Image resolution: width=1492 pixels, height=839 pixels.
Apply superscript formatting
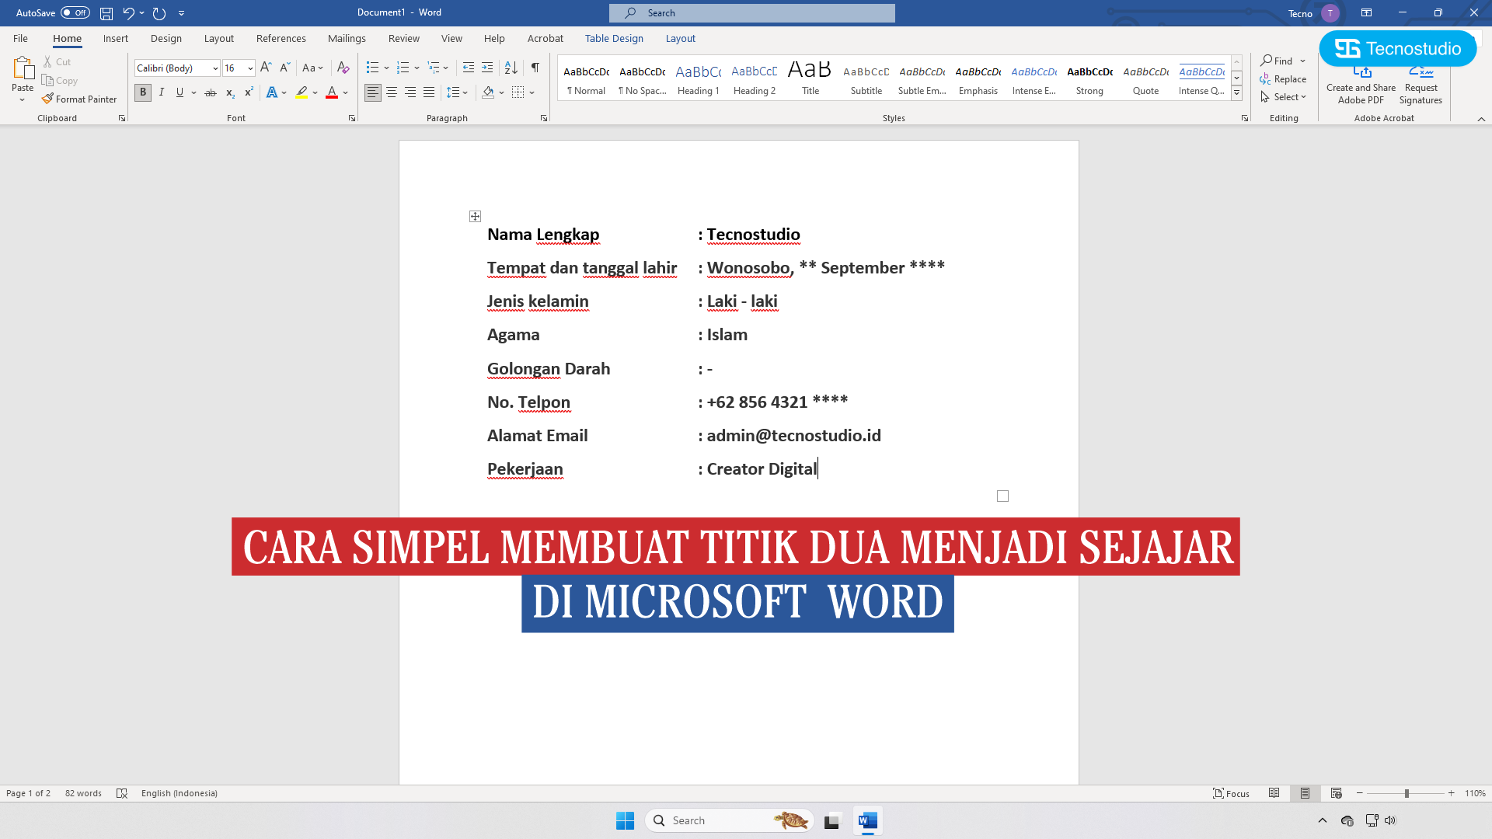249,92
